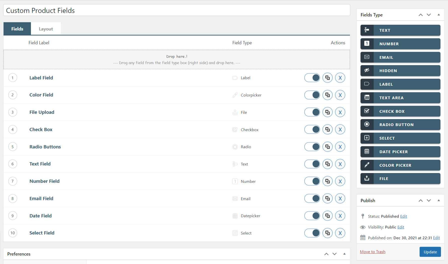This screenshot has height=264, width=448.
Task: Toggle the Radio Buttons switch
Action: click(x=312, y=147)
